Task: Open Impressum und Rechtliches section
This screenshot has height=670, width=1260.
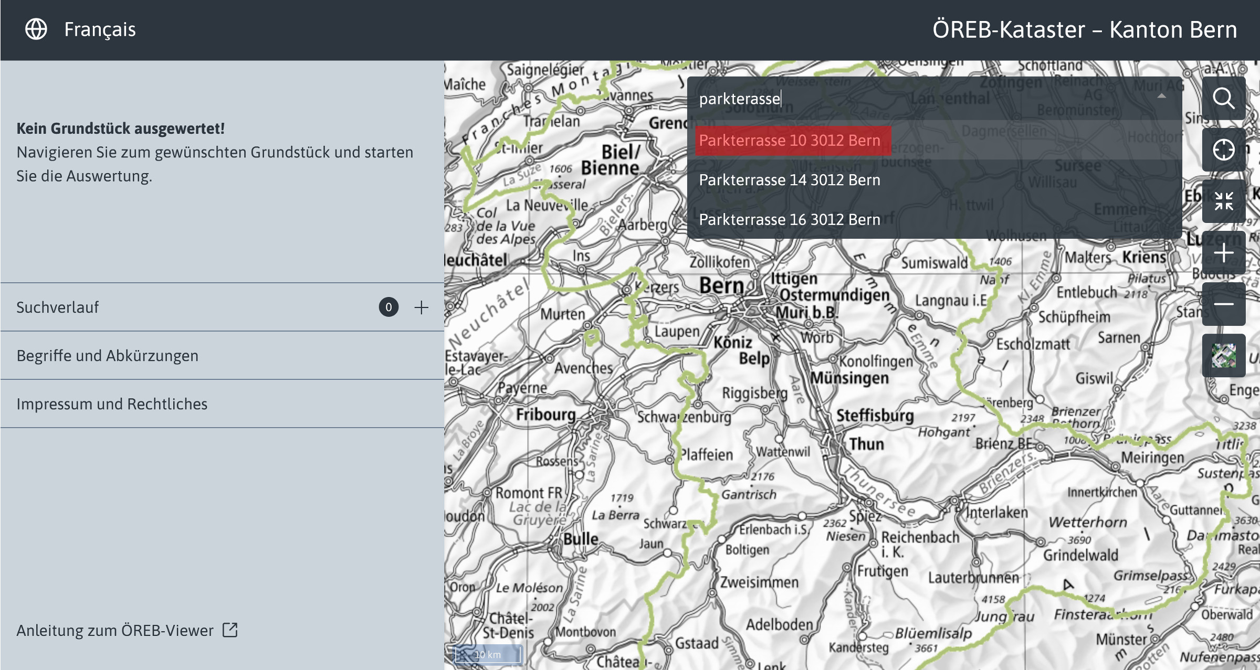Action: tap(223, 404)
